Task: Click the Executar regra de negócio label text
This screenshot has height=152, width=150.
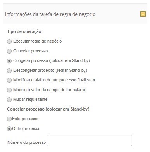Action: tap(38, 41)
